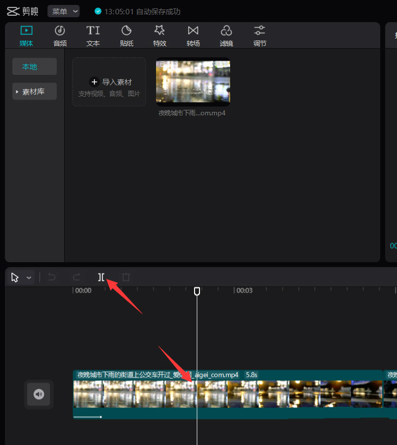Screen dimensions: 397x445
Task: Open the 转场 transitions panel
Action: 193,34
